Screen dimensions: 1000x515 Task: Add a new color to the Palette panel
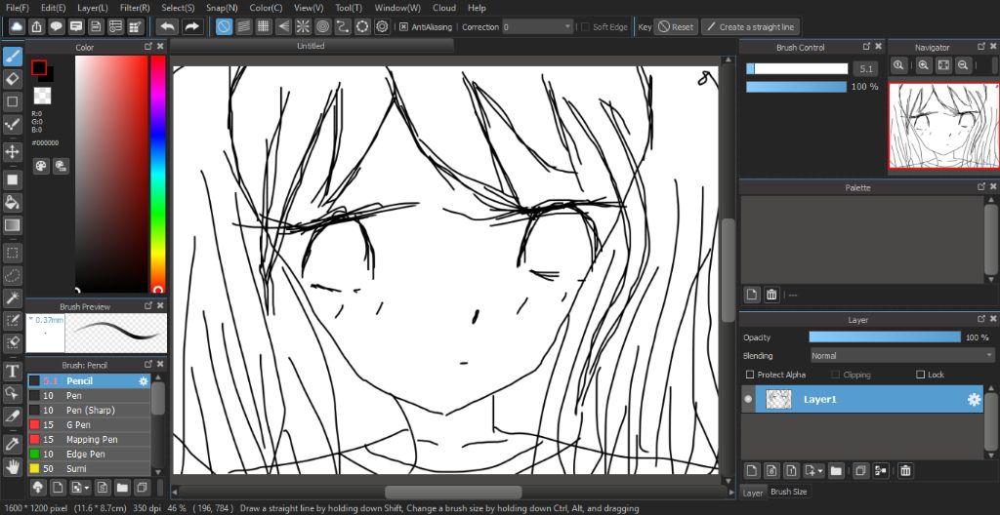[x=752, y=295]
